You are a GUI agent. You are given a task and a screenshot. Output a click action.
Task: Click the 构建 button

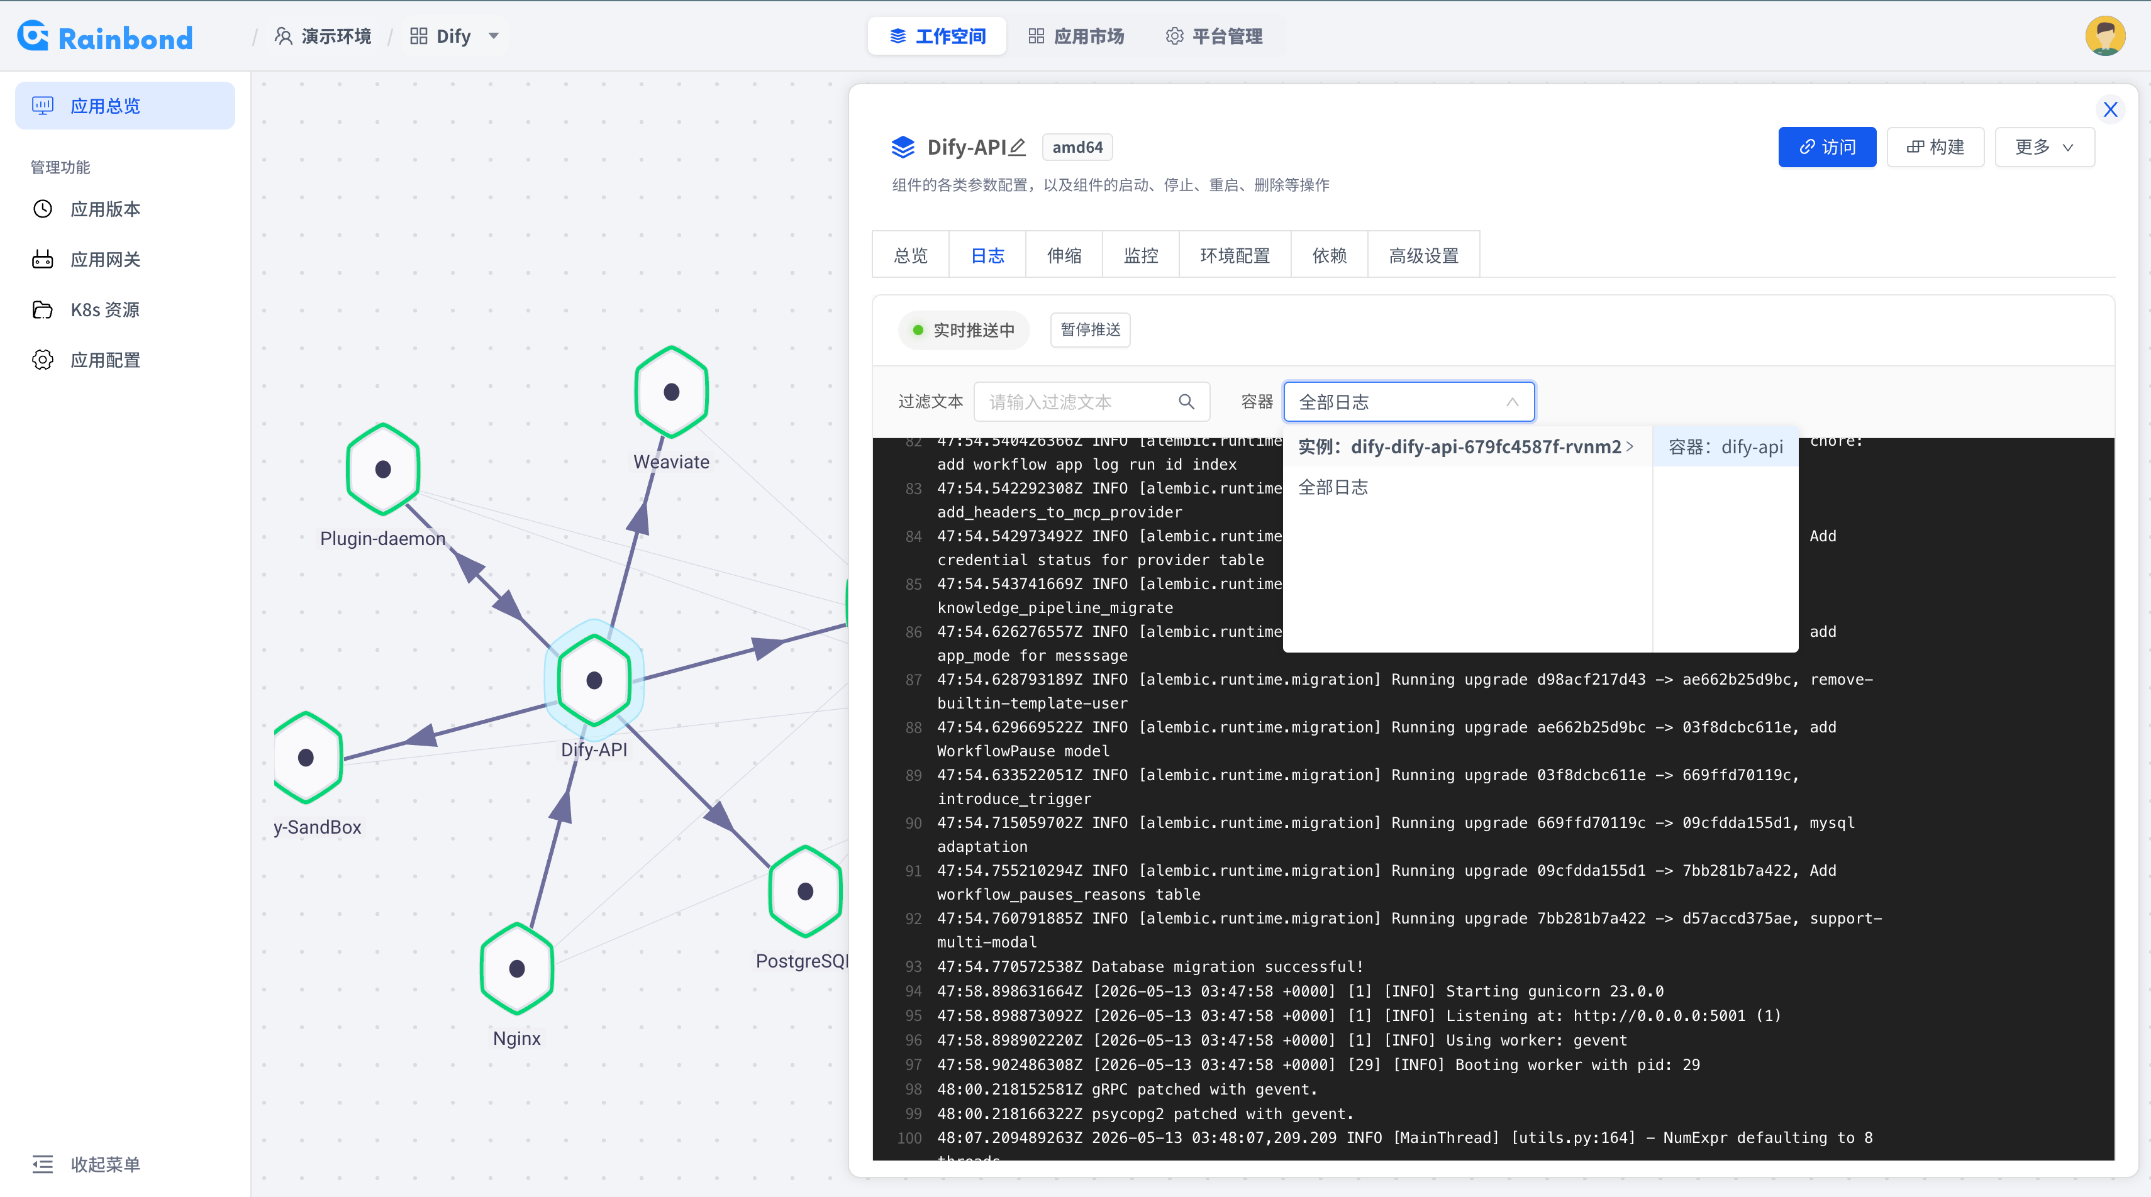pos(1935,147)
